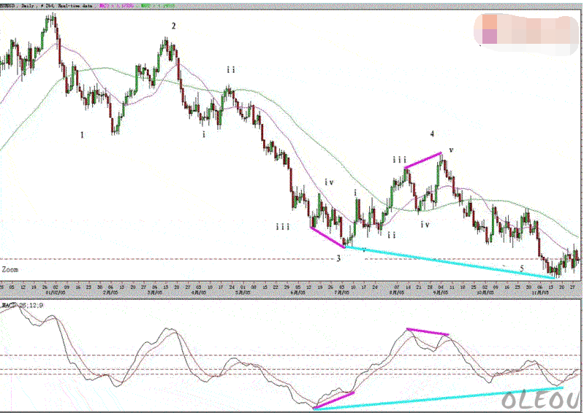Select the cyan trendline in the MACD panel
Image resolution: width=584 pixels, height=413 pixels.
(x=439, y=398)
